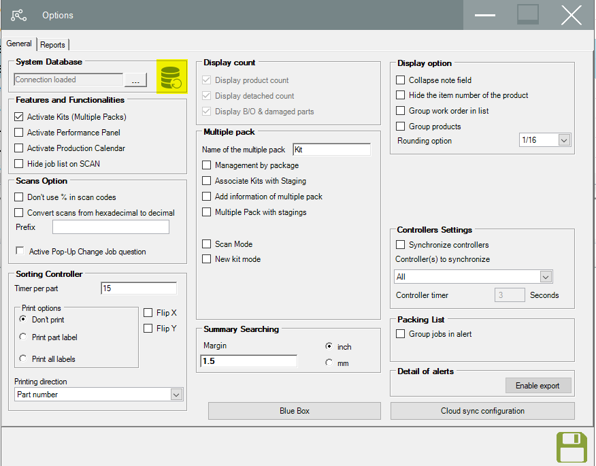The height and width of the screenshot is (466, 596).
Task: Switch to the Reports tab
Action: click(52, 45)
